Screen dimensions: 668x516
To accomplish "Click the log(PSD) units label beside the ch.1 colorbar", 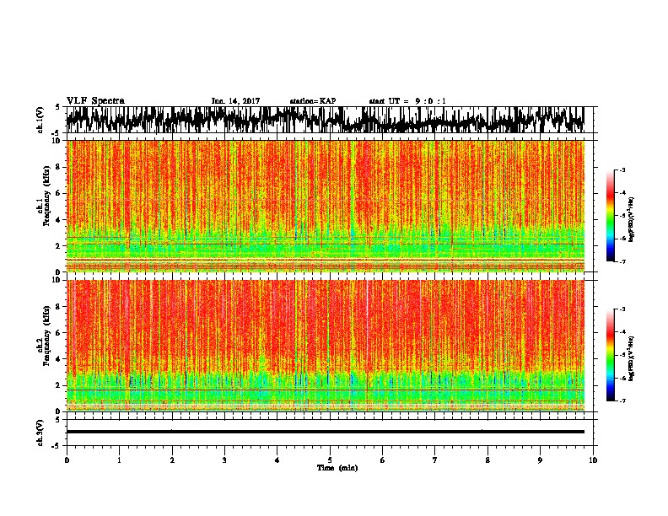I will pyautogui.click(x=632, y=220).
